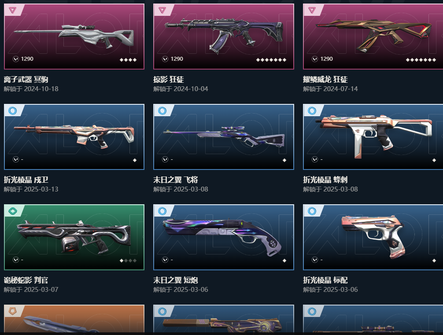The image size is (443, 335).
Task: Open the 掠影 狂徒 rifle skin thumbnail
Action: (224, 37)
